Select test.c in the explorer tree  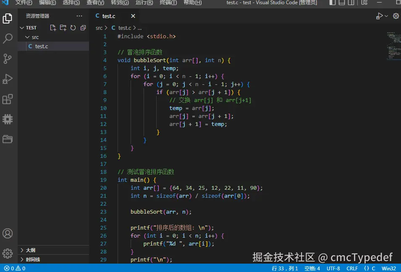pyautogui.click(x=53, y=46)
